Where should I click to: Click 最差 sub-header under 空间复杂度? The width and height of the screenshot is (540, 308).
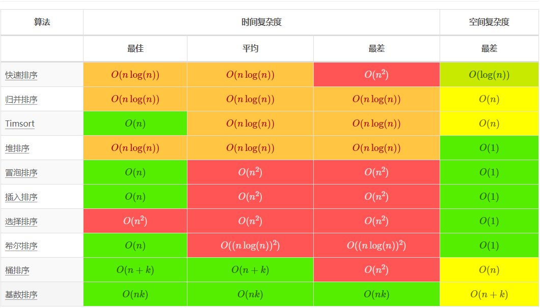(489, 49)
